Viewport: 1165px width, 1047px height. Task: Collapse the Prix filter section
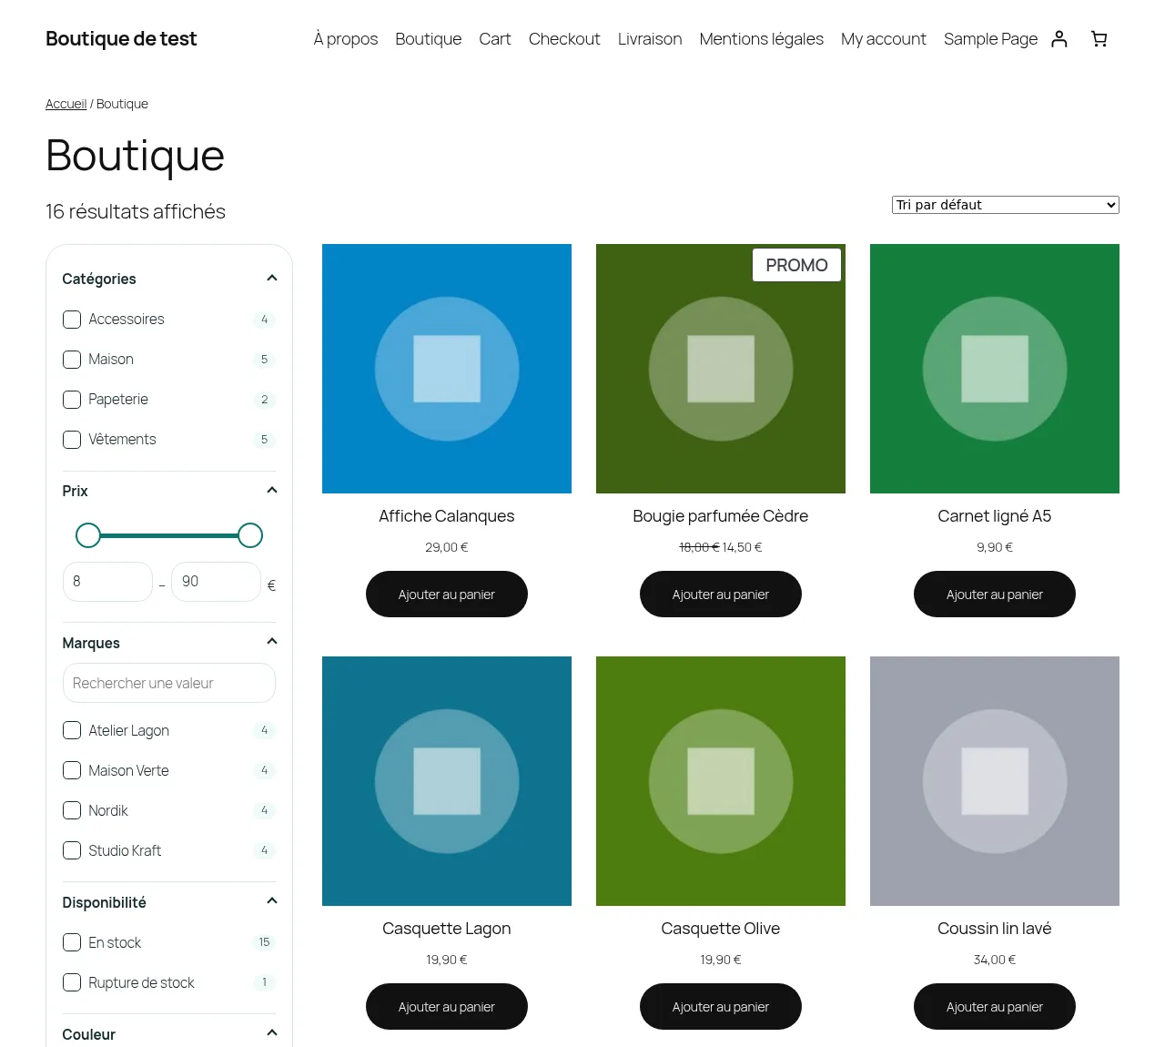tap(271, 491)
